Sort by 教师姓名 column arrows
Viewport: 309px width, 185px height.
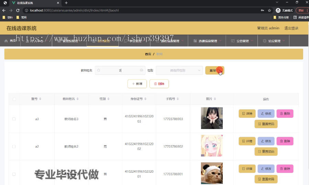[x=78, y=99]
